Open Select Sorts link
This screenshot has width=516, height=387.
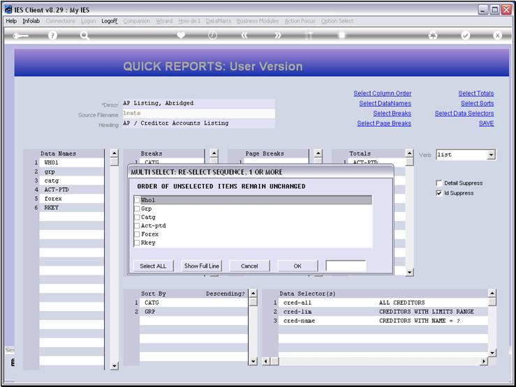[477, 103]
